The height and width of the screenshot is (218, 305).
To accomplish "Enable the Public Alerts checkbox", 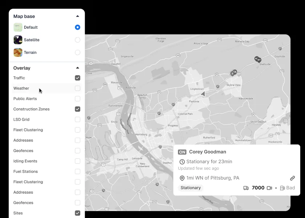I will click(x=77, y=99).
